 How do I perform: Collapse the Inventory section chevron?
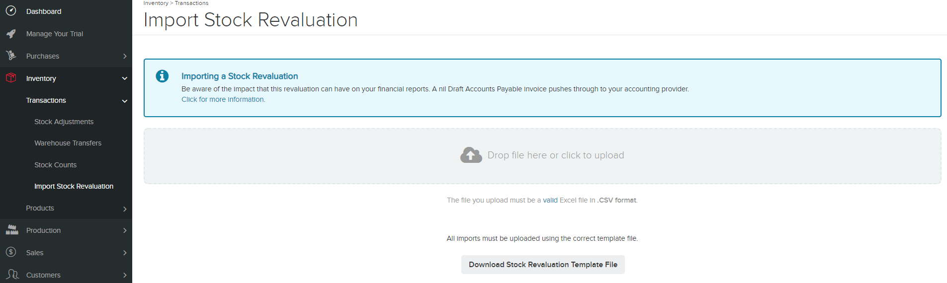tap(125, 78)
